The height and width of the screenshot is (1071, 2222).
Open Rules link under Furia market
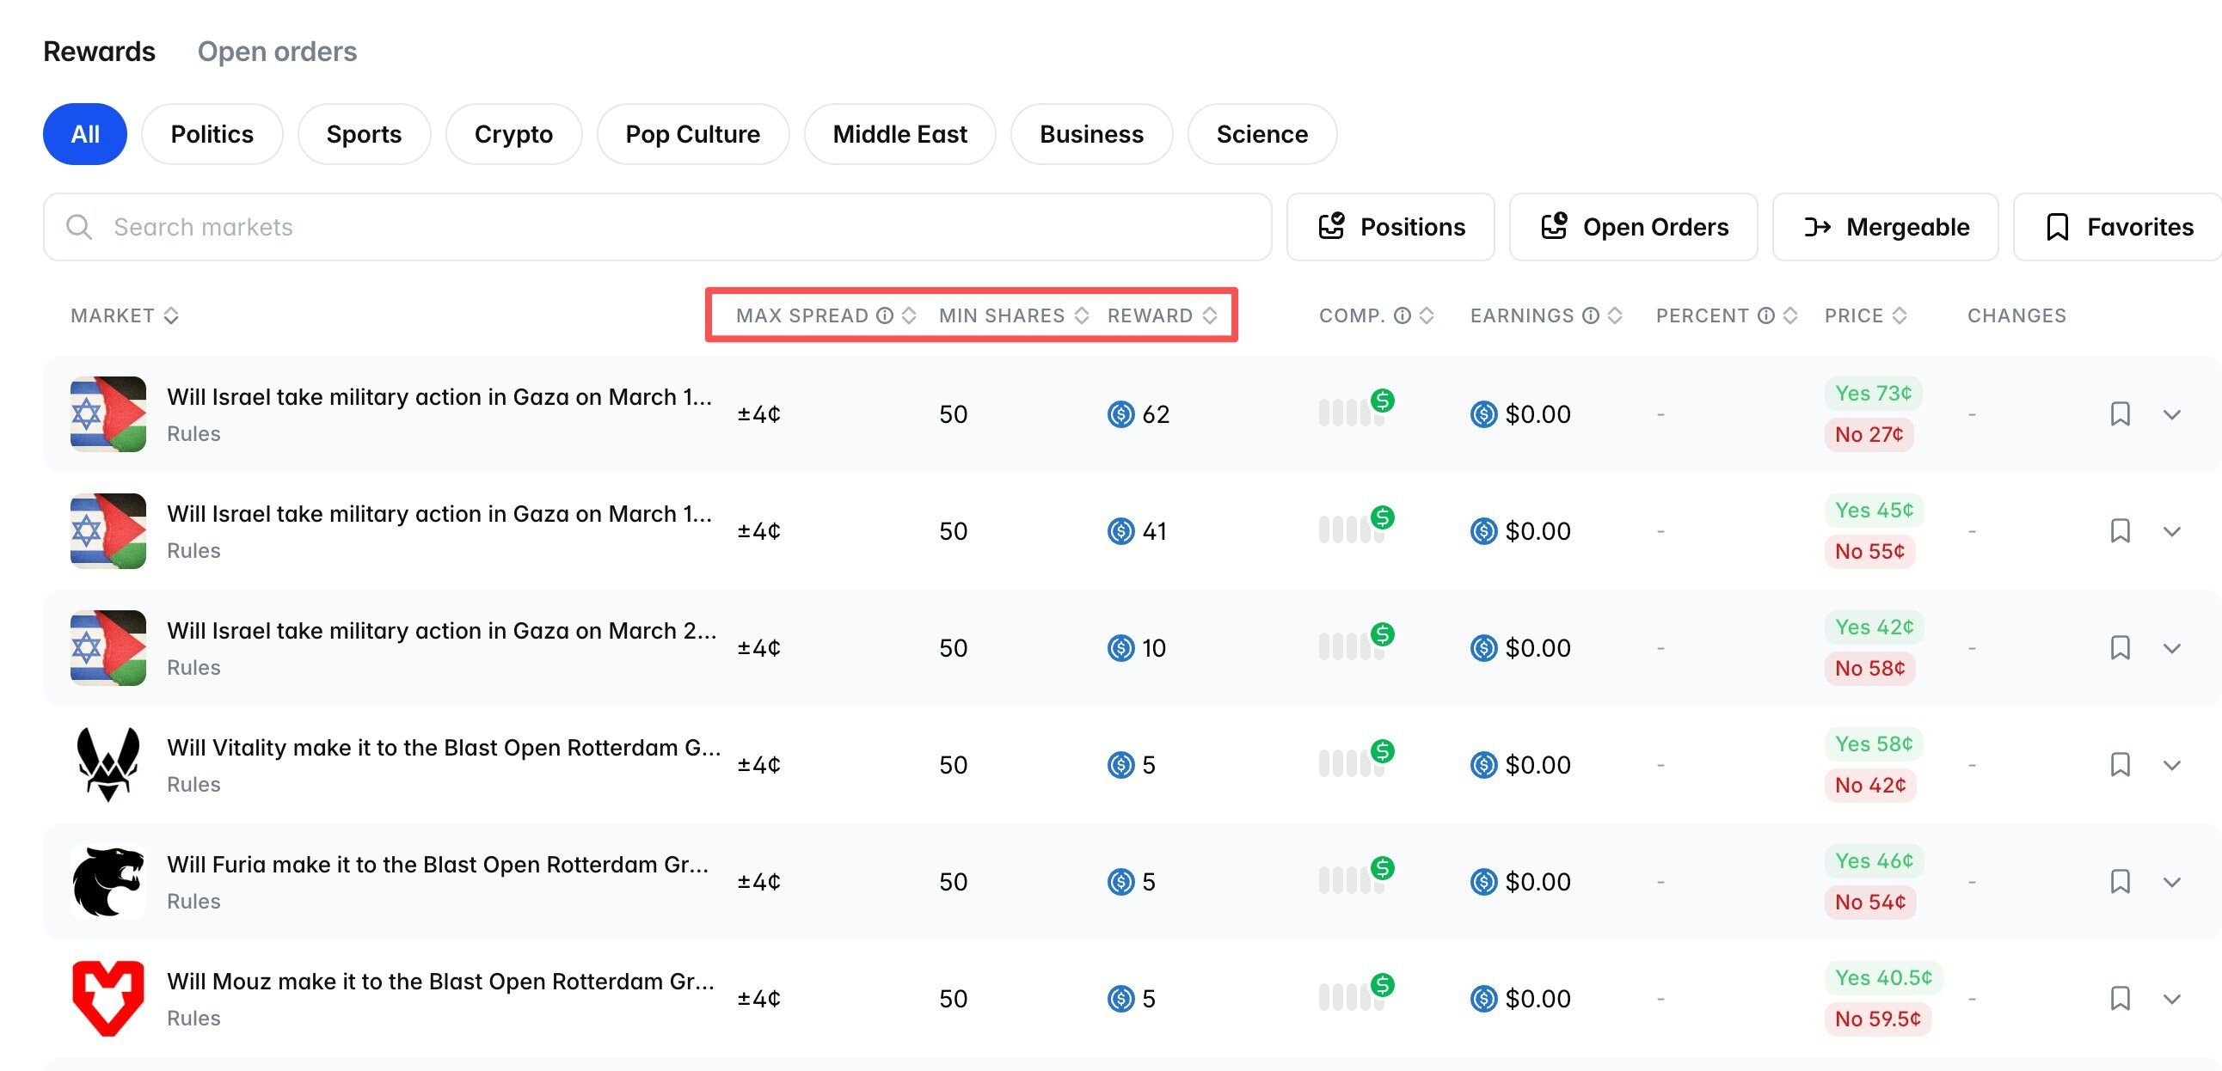point(193,901)
